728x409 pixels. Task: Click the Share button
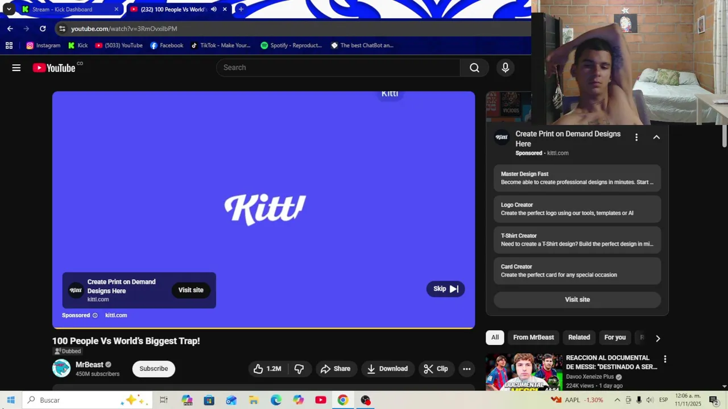(x=336, y=369)
